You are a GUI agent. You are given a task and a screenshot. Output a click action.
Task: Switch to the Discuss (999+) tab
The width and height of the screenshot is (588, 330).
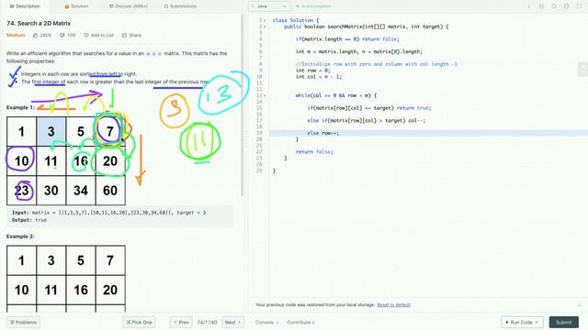pos(129,6)
